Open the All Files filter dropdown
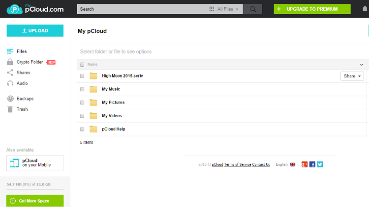 point(225,9)
